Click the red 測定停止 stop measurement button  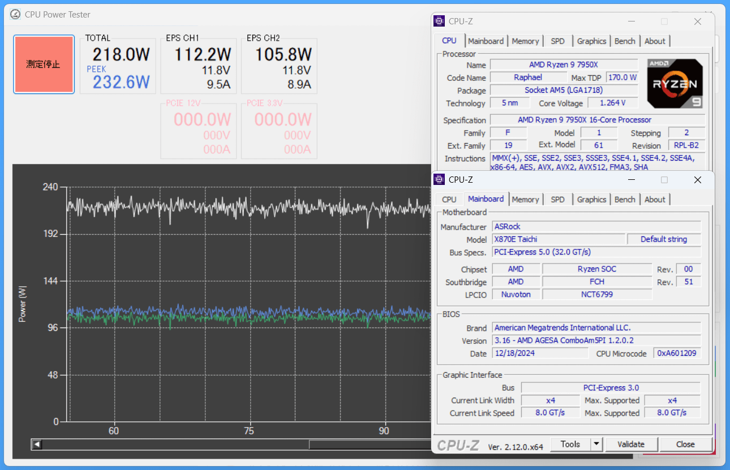click(44, 64)
